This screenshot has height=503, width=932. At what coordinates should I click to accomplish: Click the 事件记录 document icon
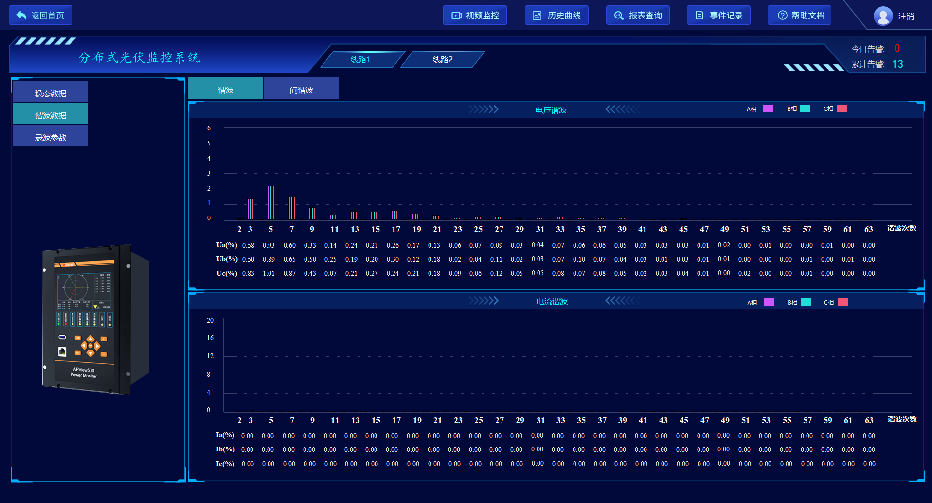tap(699, 16)
